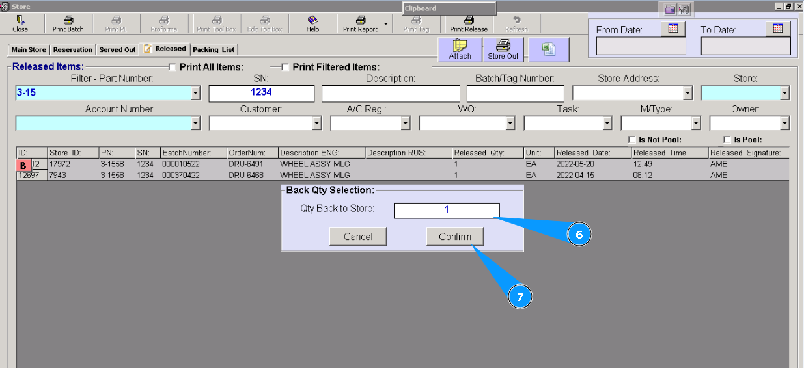Expand the Task dropdown

pos(607,123)
